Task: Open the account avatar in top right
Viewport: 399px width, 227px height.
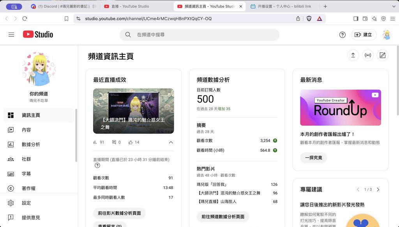Action: click(387, 35)
